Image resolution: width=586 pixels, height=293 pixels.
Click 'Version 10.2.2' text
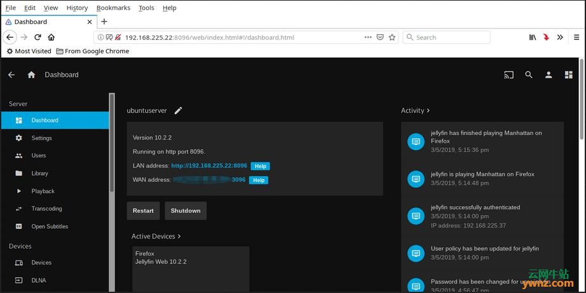(152, 138)
